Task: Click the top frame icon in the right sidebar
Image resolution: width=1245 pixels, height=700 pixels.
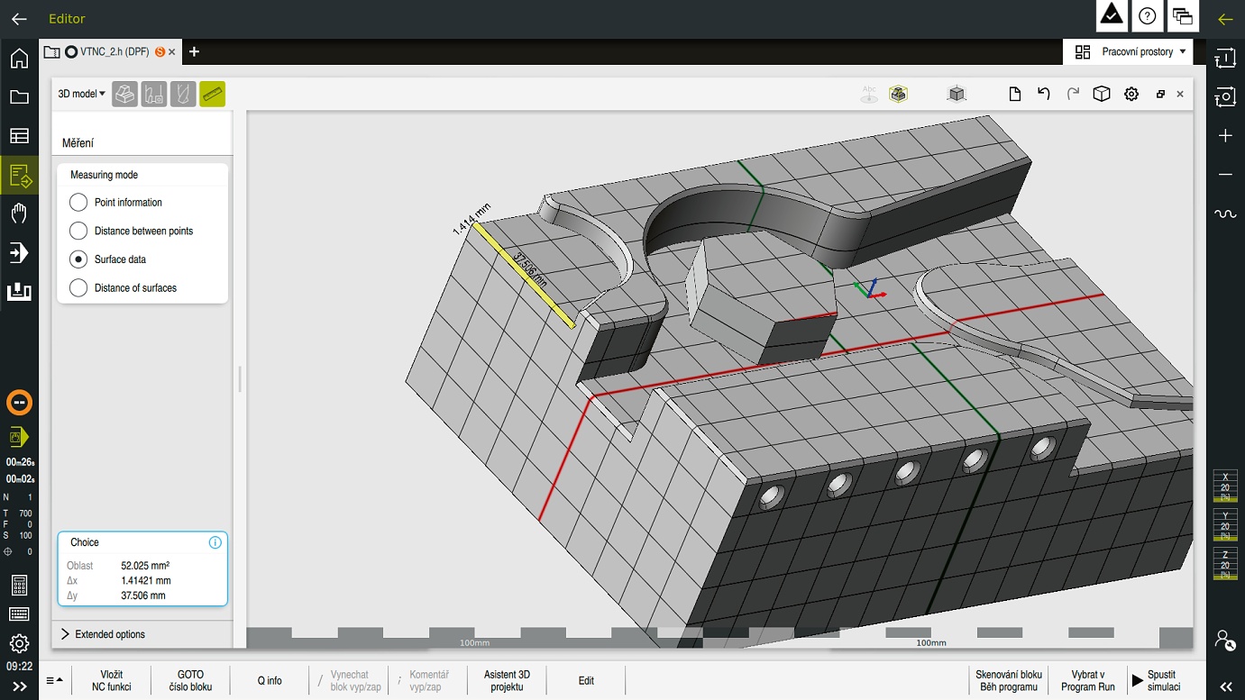Action: pos(1225,59)
